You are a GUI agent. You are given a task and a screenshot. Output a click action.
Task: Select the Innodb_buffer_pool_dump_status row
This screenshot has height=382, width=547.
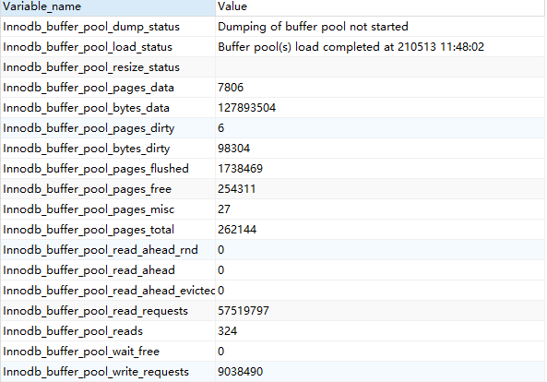click(x=272, y=27)
